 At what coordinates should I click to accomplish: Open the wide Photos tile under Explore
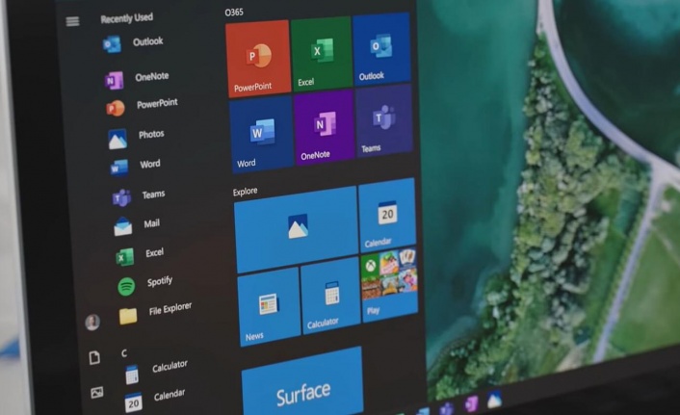(297, 229)
